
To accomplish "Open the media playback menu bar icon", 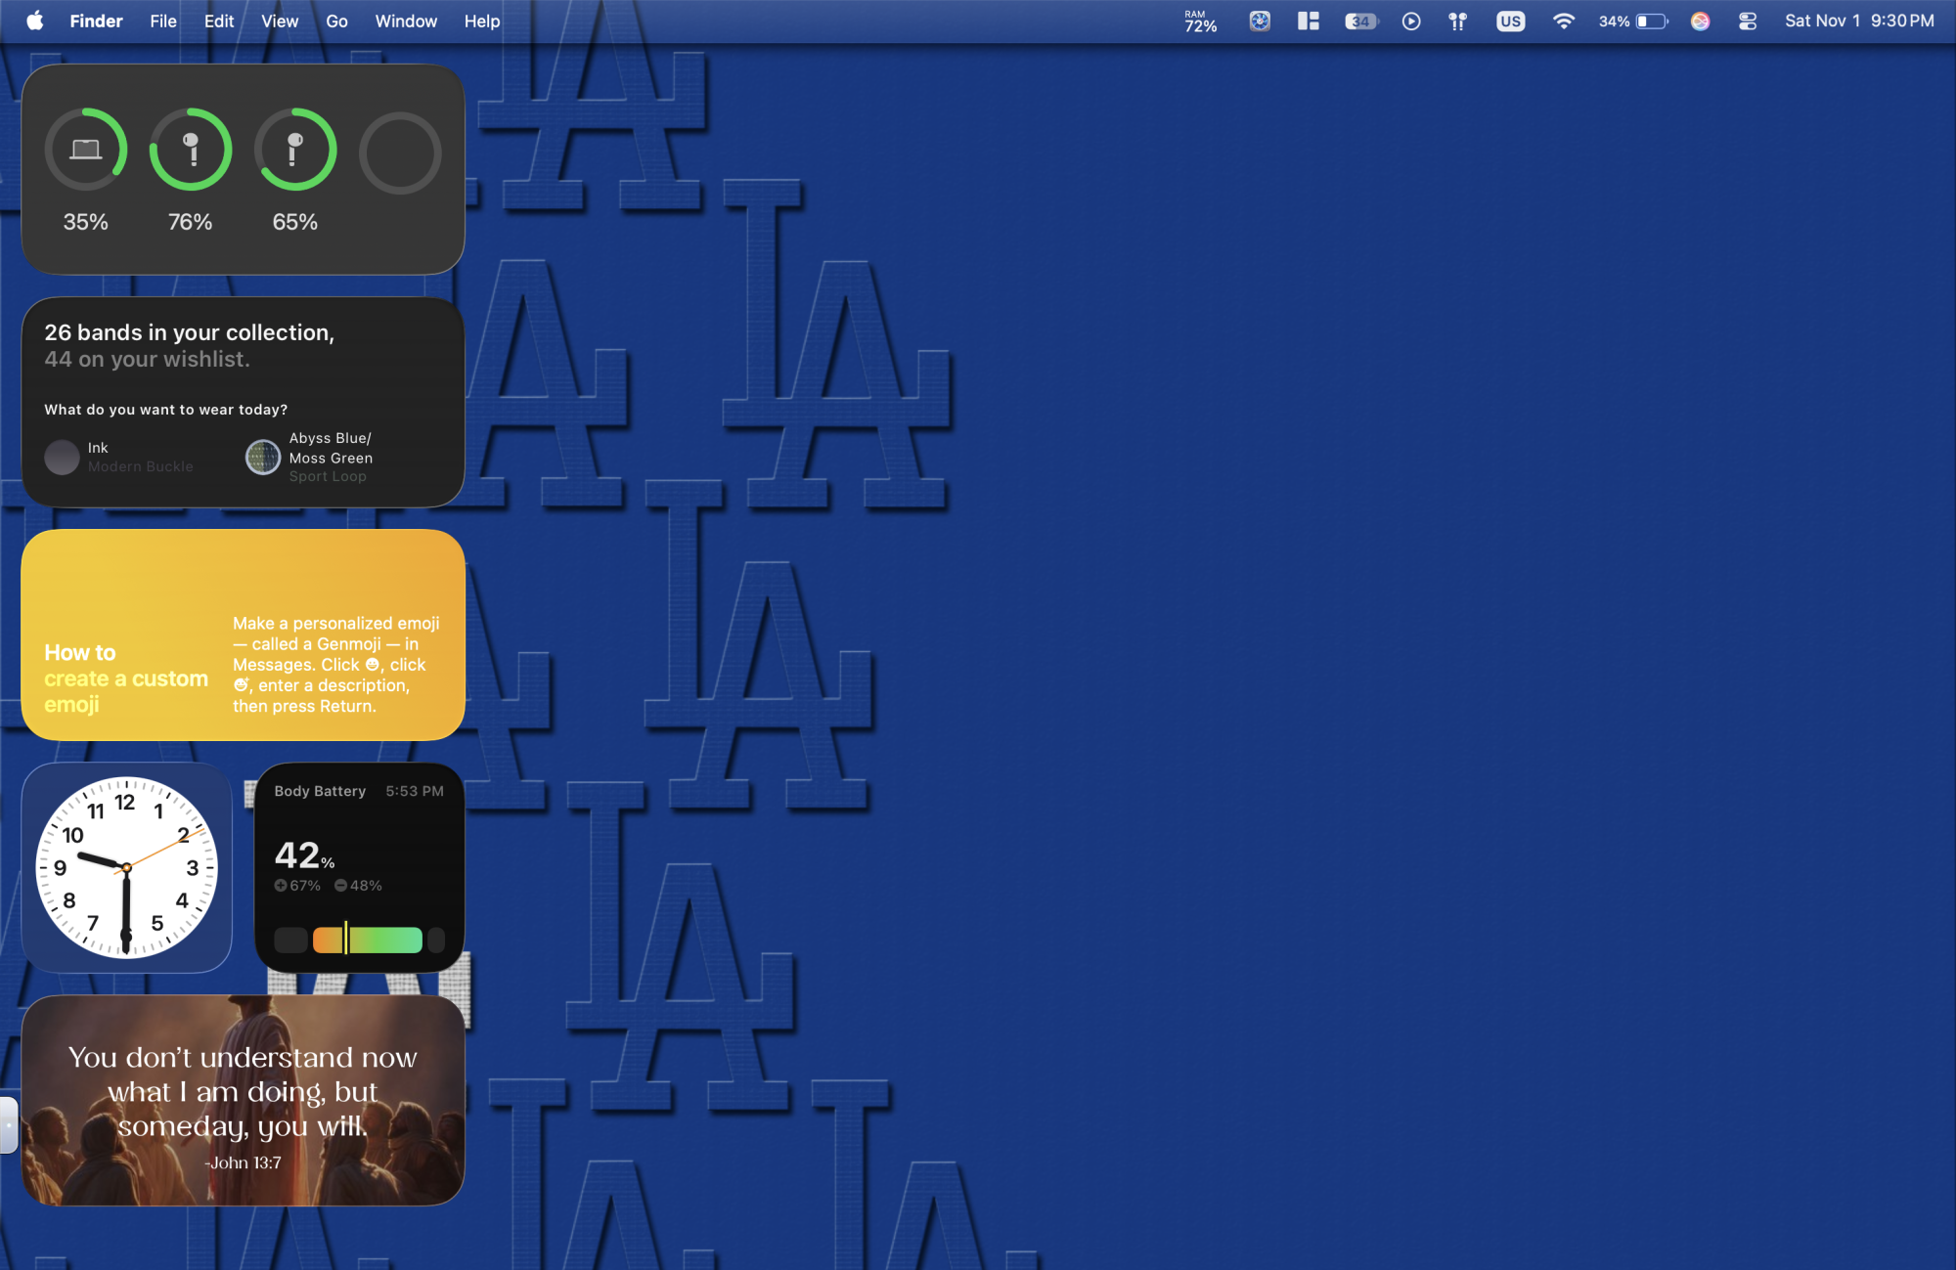I will (1411, 21).
